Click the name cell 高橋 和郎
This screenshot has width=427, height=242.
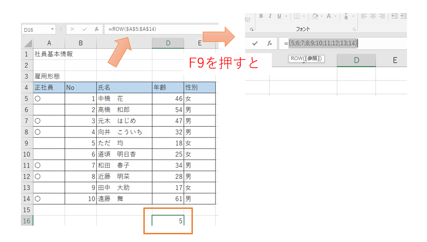tap(124, 110)
